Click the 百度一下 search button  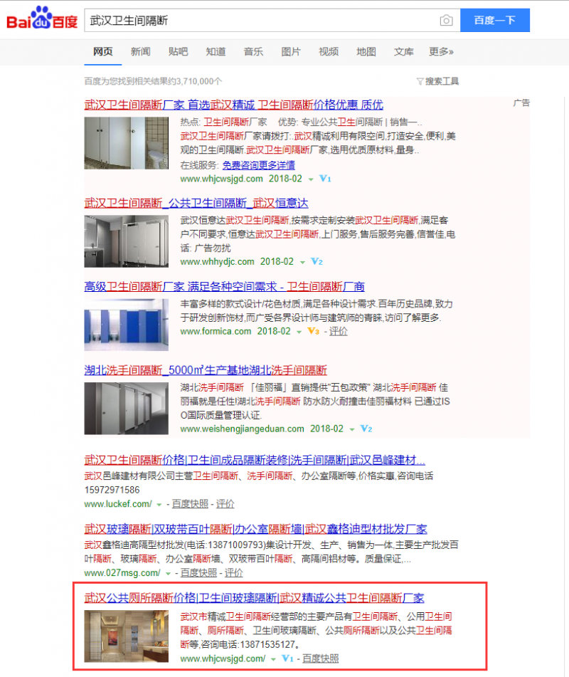pos(495,21)
